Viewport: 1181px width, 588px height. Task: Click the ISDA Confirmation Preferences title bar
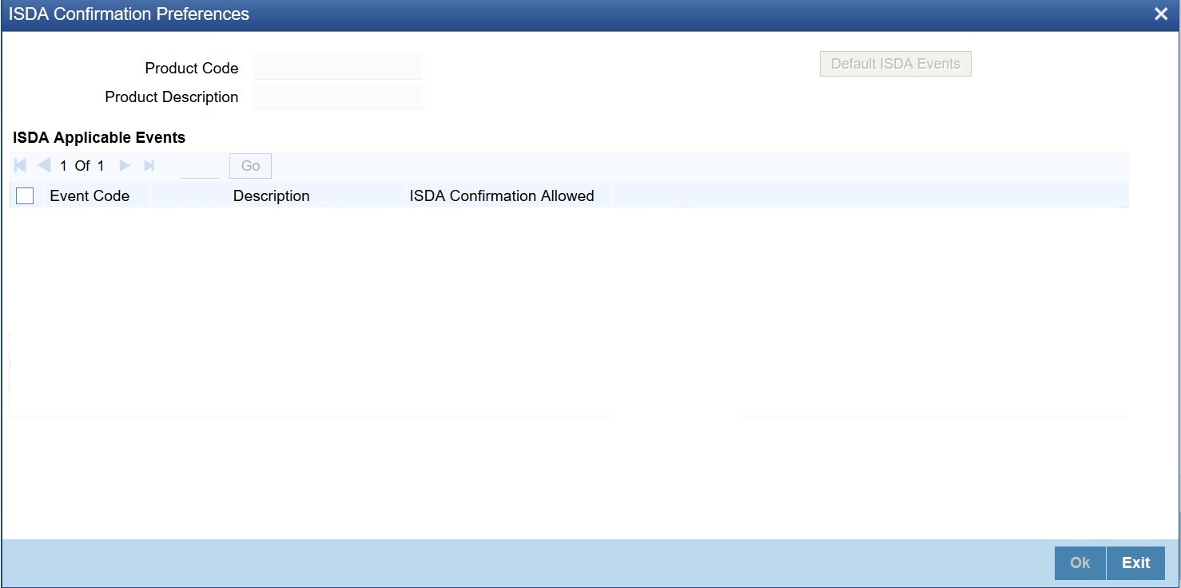[x=129, y=14]
